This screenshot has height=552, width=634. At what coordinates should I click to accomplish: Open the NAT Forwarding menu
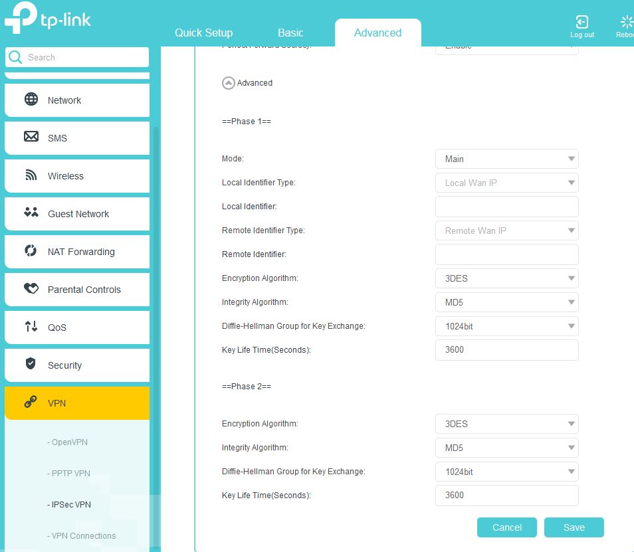(x=77, y=252)
